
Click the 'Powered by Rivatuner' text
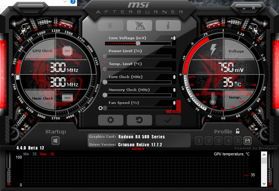click(x=256, y=148)
